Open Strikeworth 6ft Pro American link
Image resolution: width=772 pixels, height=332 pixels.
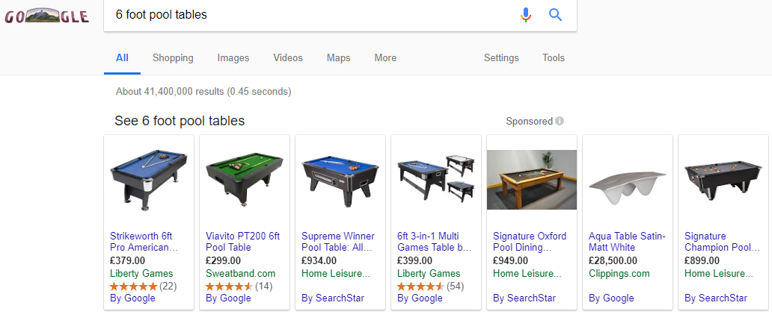[144, 242]
